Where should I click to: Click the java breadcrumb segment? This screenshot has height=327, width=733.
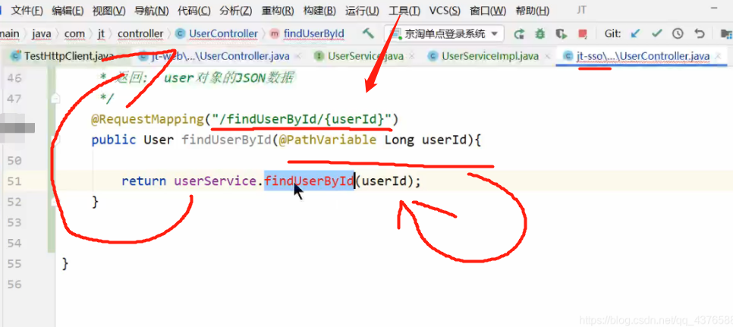(x=42, y=33)
